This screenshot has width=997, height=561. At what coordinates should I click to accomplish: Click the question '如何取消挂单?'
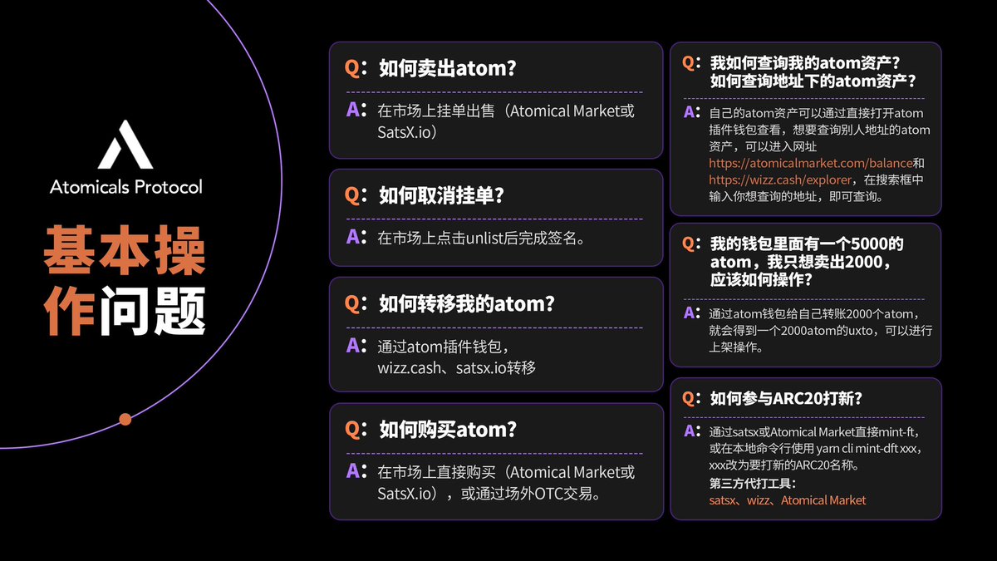(x=441, y=195)
